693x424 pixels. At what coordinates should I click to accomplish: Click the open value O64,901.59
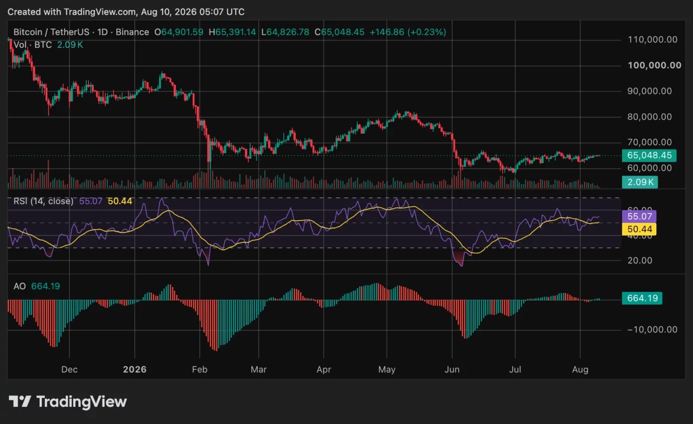(x=179, y=32)
